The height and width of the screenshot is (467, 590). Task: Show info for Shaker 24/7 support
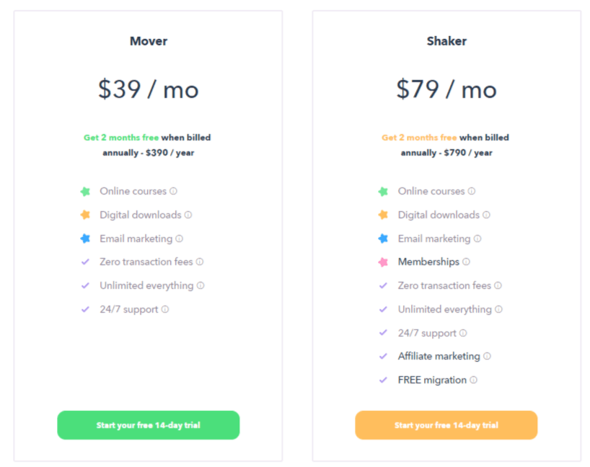(463, 333)
